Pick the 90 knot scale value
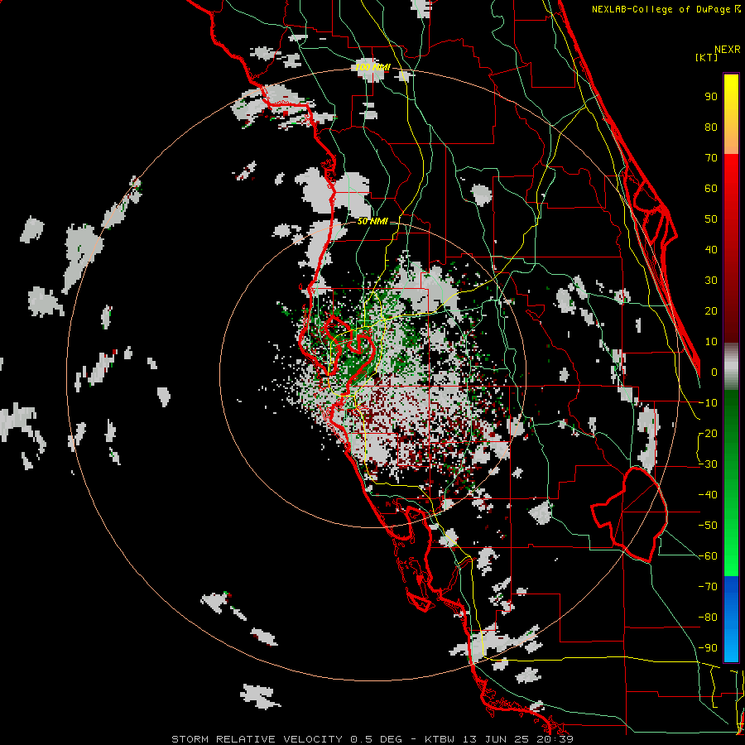 click(711, 97)
